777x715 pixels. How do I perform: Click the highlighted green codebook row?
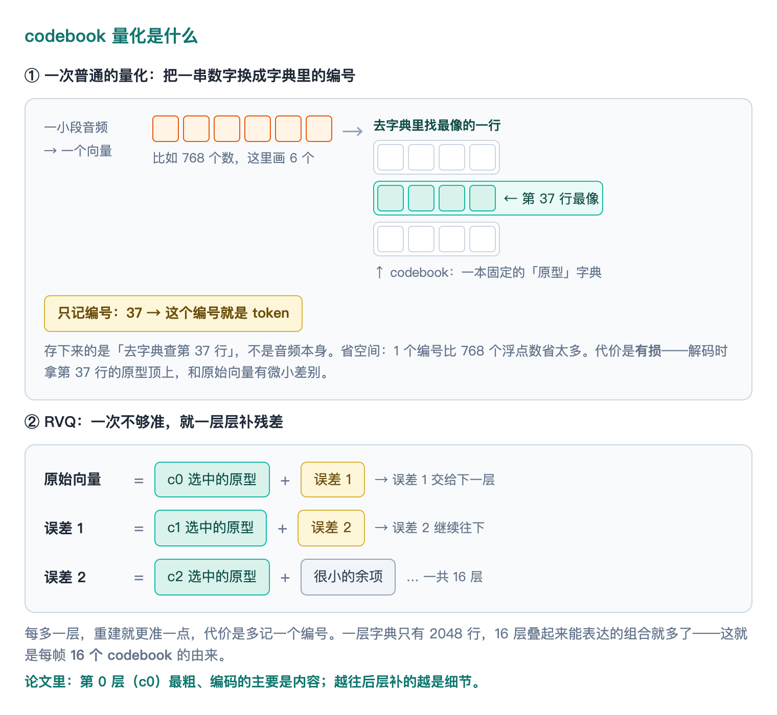click(x=488, y=198)
